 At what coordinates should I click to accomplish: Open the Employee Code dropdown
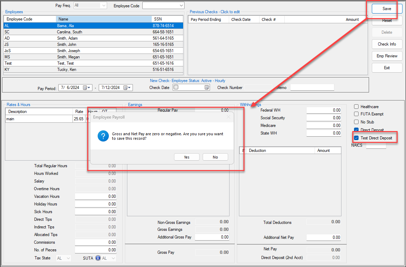(181, 5)
